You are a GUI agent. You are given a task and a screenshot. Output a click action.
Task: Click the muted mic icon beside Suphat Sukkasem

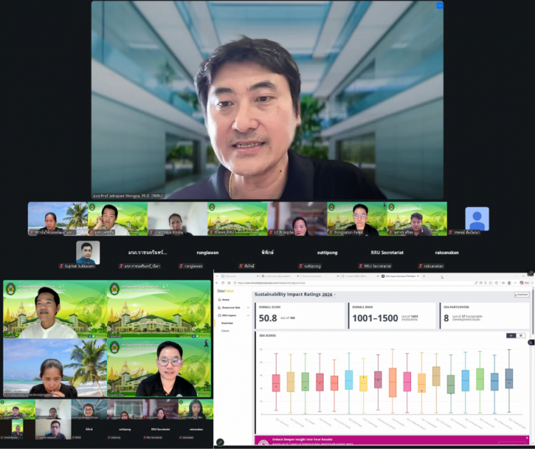tap(61, 266)
